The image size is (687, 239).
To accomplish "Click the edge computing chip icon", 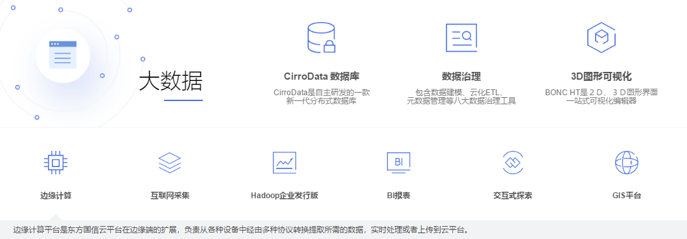I will (x=56, y=163).
